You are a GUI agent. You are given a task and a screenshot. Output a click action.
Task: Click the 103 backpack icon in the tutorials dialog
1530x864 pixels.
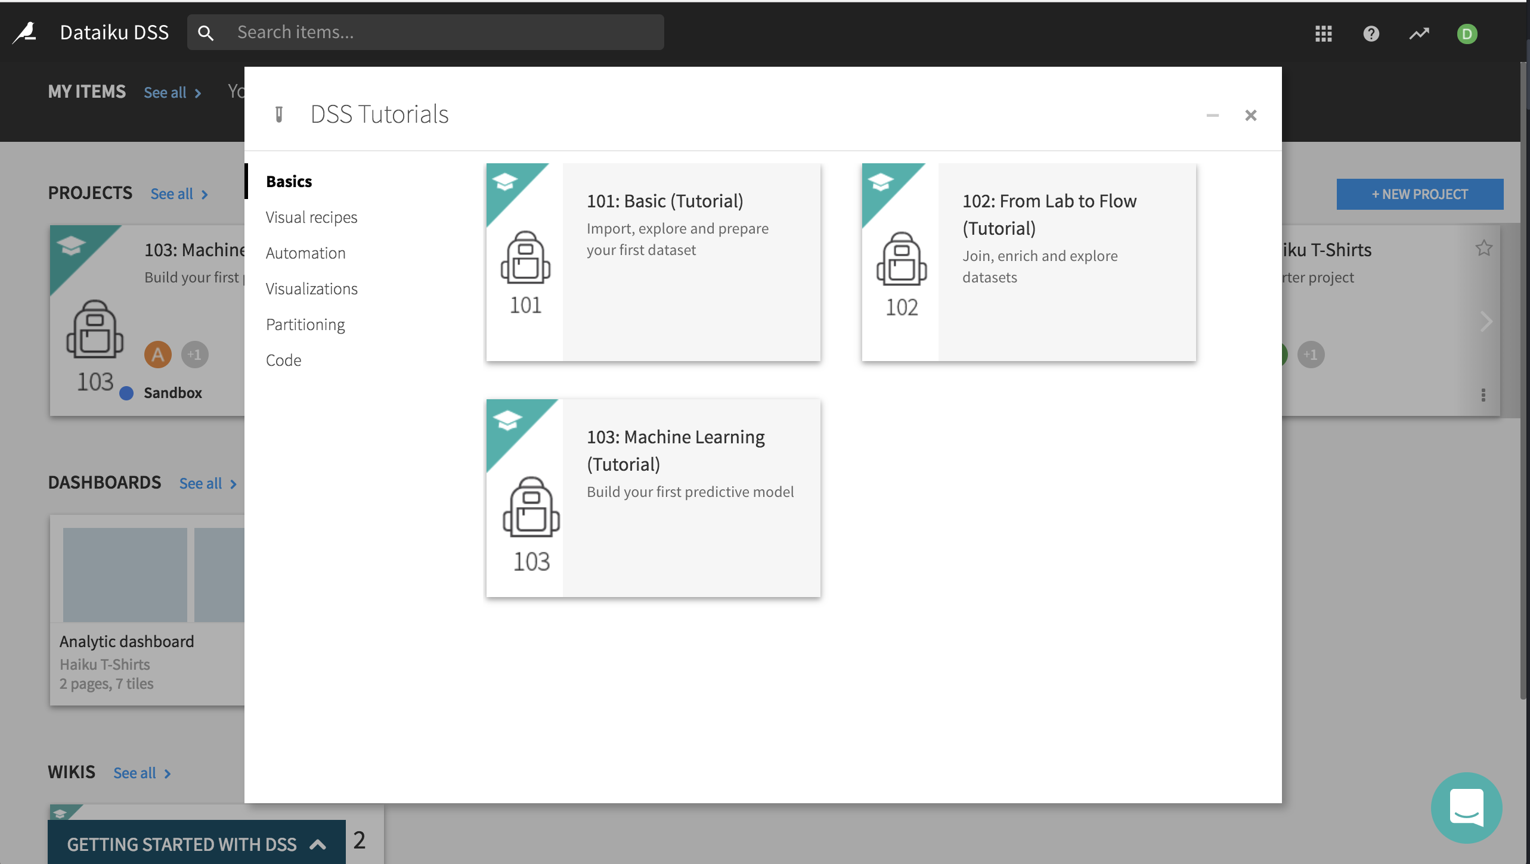tap(531, 507)
